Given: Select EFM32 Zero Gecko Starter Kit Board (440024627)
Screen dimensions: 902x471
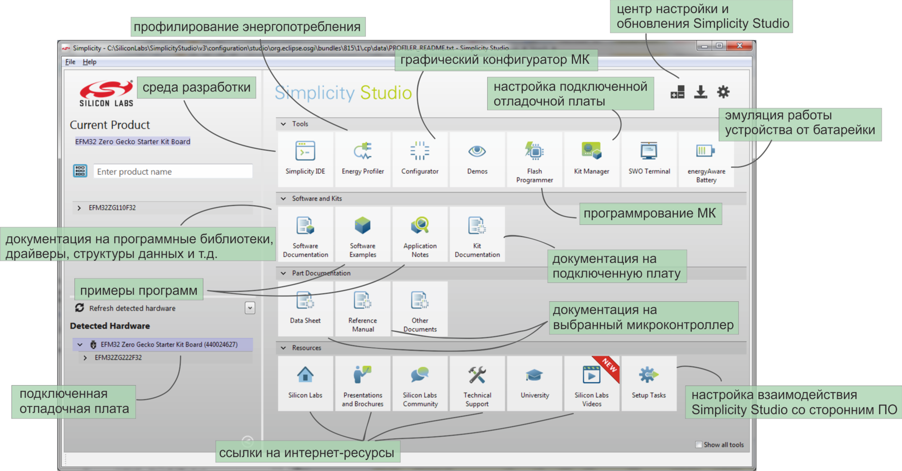Looking at the screenshot, I should click(x=163, y=345).
